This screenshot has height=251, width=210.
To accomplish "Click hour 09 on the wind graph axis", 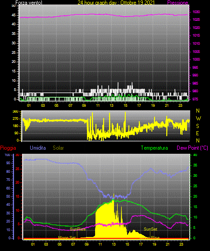I will pyautogui.click(x=84, y=105).
